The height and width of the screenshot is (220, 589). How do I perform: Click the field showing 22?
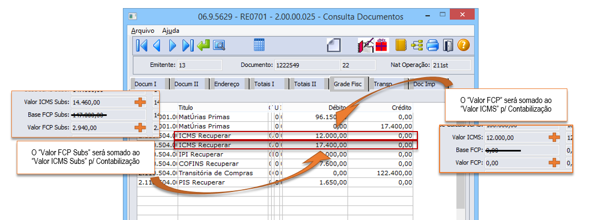(x=358, y=65)
